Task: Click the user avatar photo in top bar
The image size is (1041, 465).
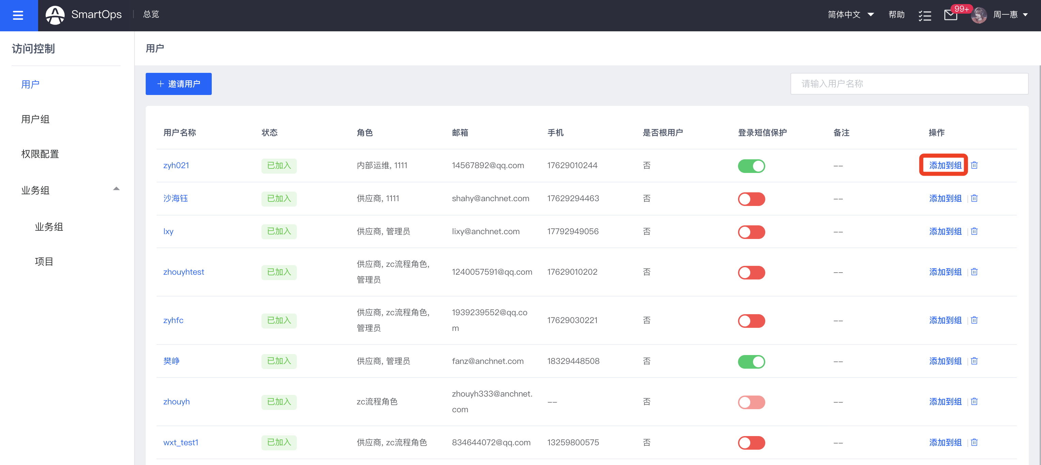Action: (x=979, y=15)
